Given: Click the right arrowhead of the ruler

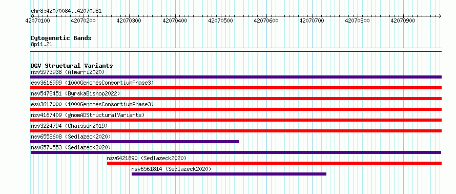Looking at the screenshot, I should (x=440, y=16).
